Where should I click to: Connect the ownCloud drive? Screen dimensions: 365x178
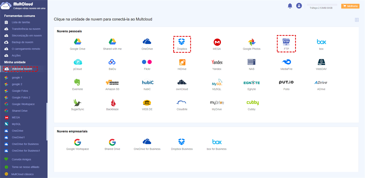pos(182,84)
